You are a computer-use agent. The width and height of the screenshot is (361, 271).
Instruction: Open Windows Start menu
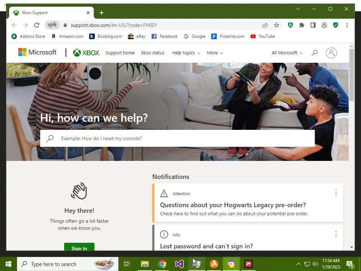coord(8,264)
